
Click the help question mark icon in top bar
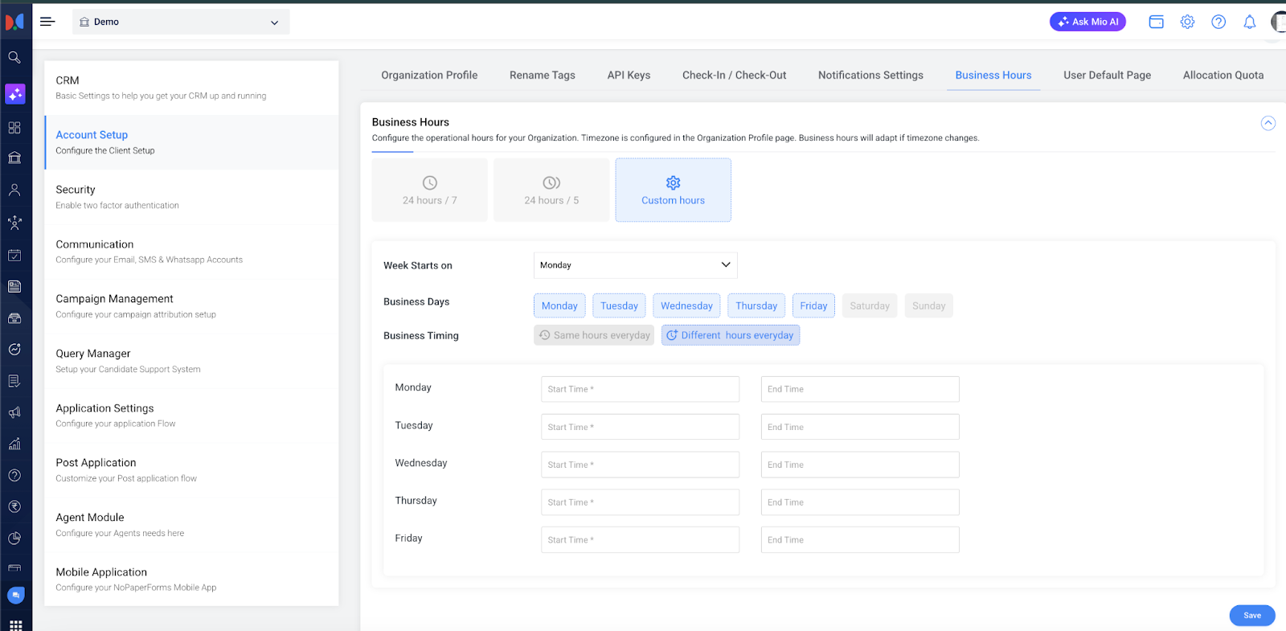[x=1218, y=23]
